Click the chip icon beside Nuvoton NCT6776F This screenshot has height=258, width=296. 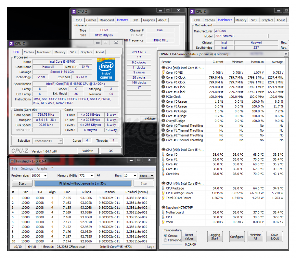(163, 208)
